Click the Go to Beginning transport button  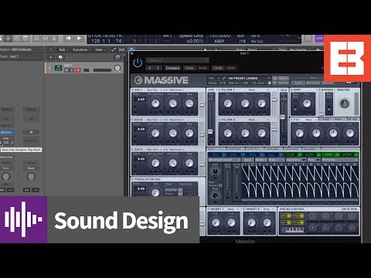coord(68,39)
